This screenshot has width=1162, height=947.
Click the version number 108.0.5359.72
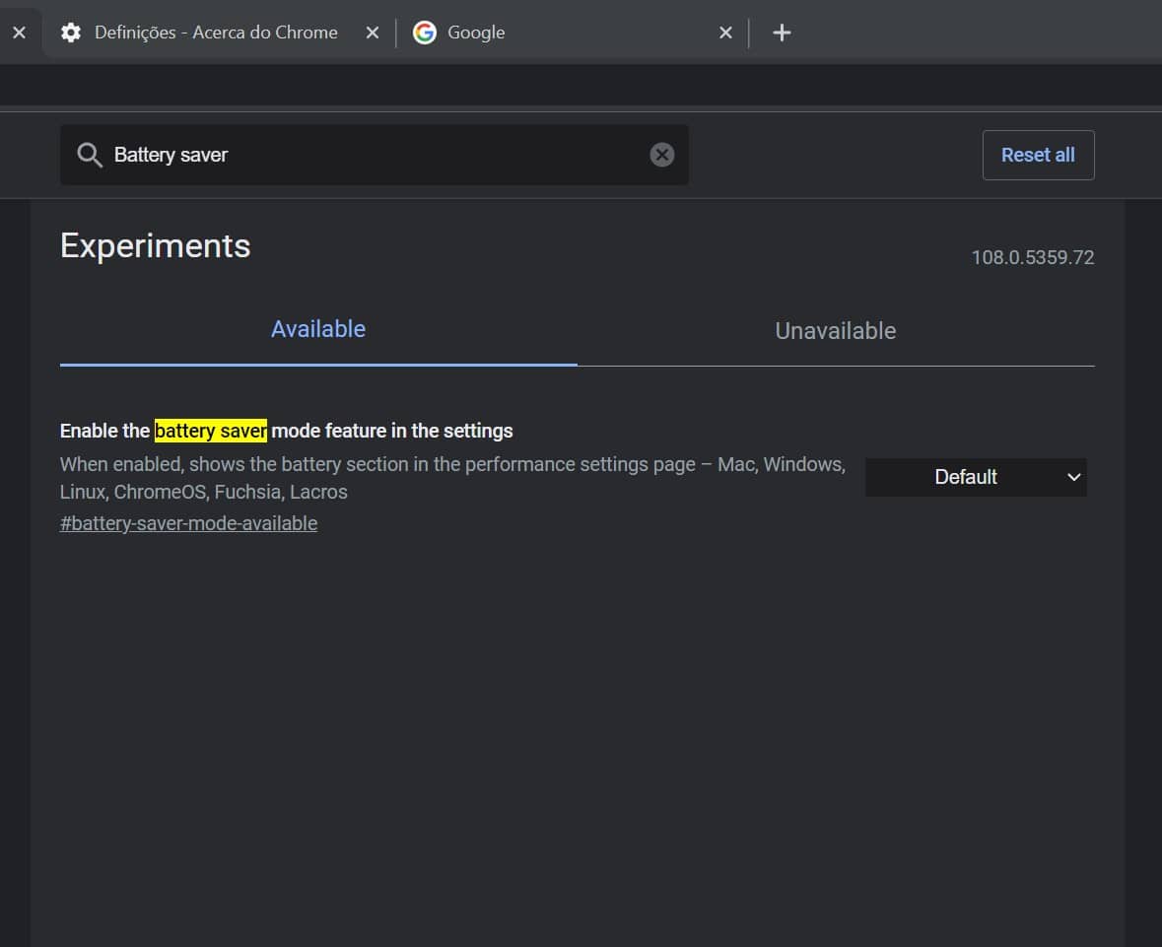tap(1032, 257)
